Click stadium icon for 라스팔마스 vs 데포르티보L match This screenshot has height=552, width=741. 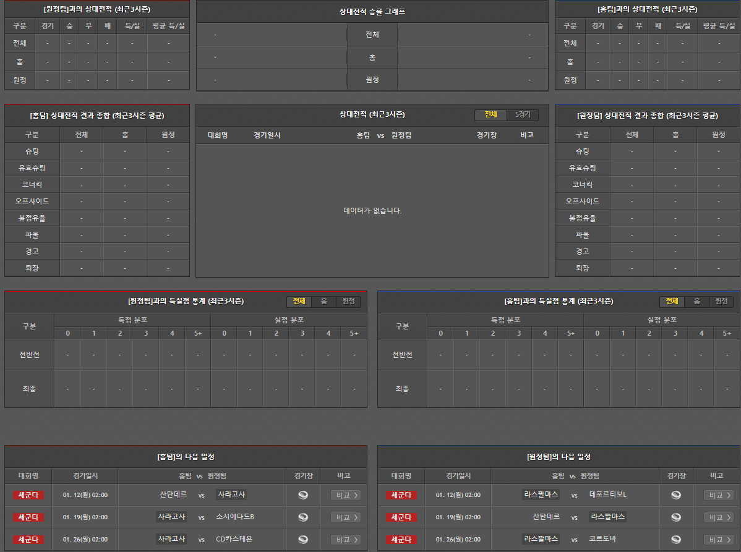point(676,495)
